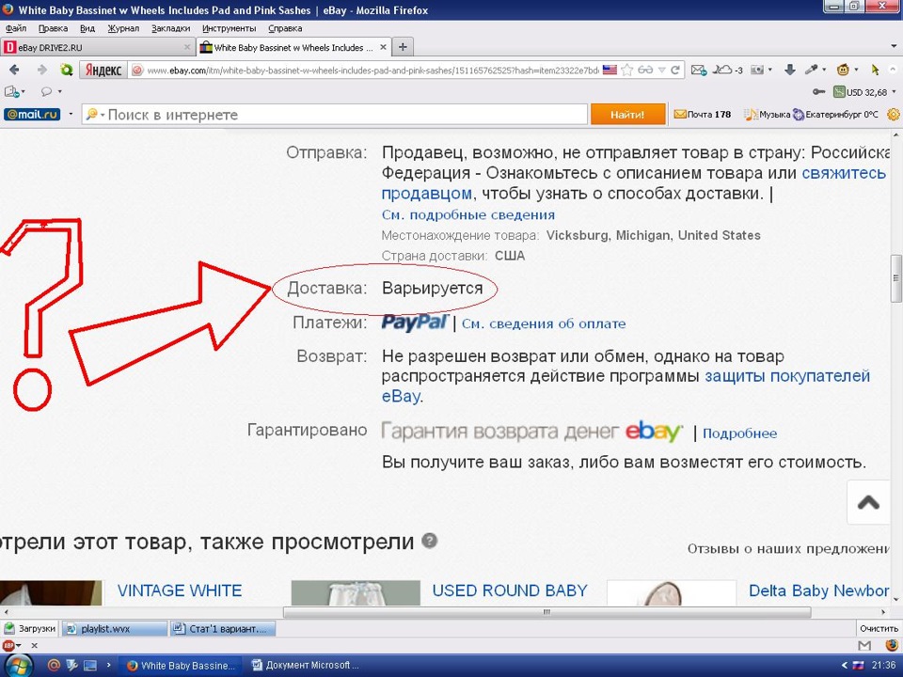Open the weather cloud icon showing -3
This screenshot has width=903, height=677.
point(728,70)
